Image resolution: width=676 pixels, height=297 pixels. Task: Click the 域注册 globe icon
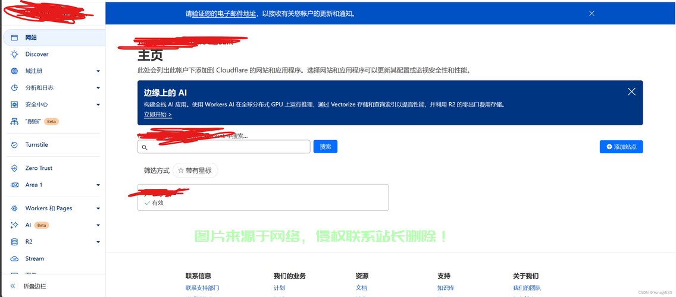(x=14, y=71)
